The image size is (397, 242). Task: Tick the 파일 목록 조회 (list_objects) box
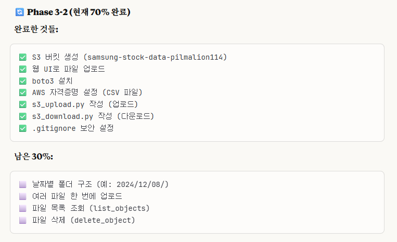coord(22,208)
